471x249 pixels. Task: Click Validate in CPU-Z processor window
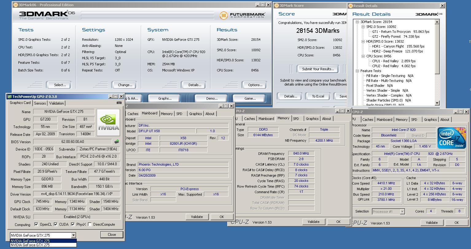(x=431, y=223)
